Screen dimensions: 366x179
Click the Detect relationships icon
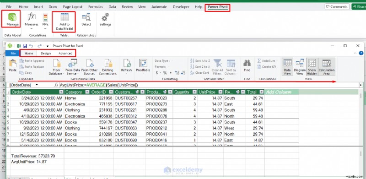tap(86, 17)
